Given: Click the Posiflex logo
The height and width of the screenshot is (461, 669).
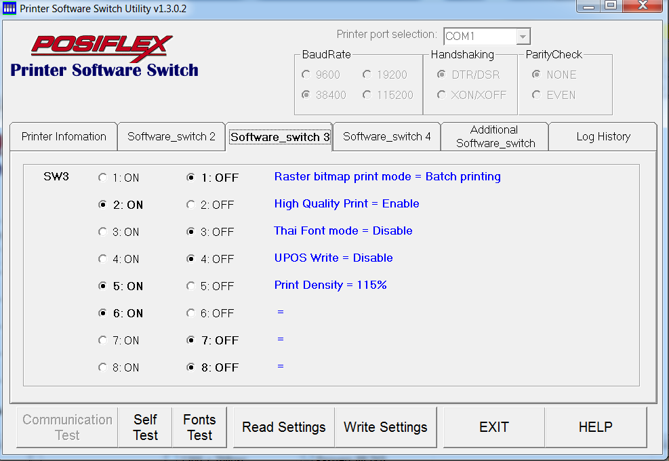Looking at the screenshot, I should click(102, 47).
